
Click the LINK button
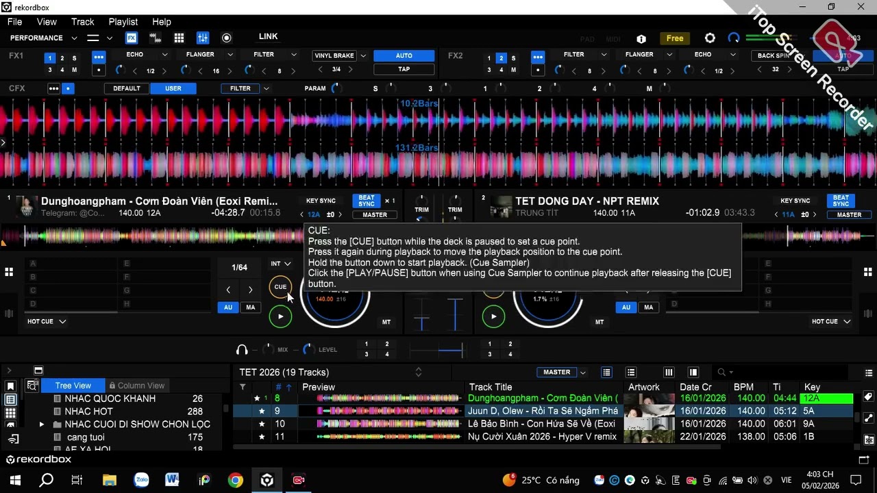coord(269,36)
